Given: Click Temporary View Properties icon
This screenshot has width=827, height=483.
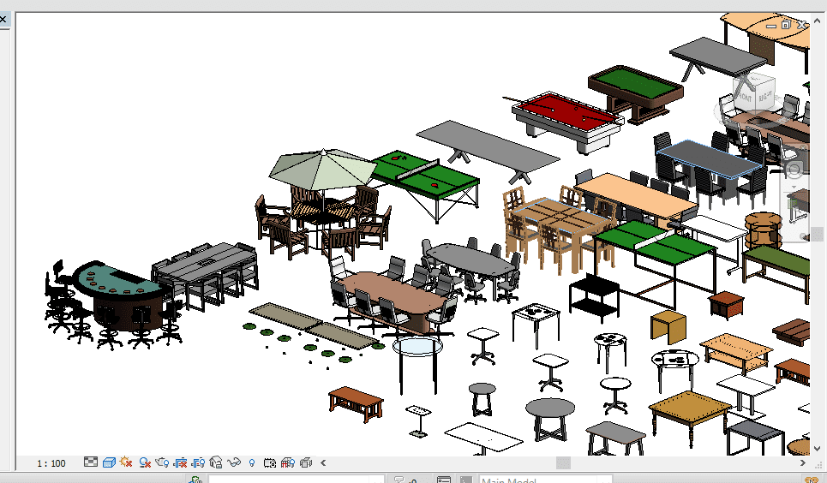Looking at the screenshot, I should (x=270, y=462).
